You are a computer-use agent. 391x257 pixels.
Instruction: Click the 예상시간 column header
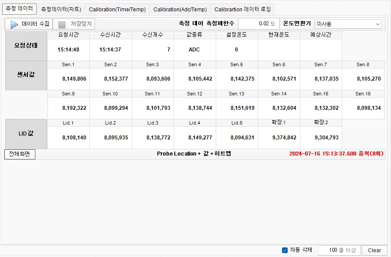point(321,35)
